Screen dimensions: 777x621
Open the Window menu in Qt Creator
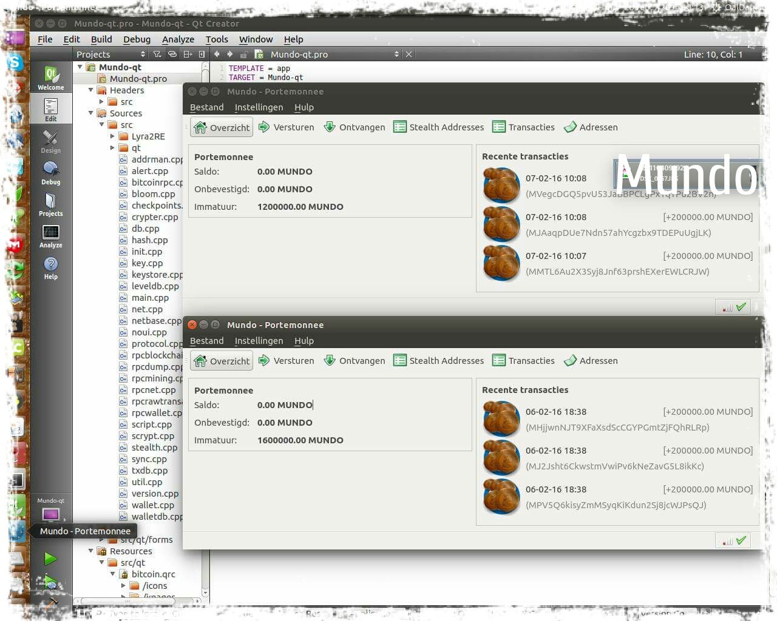[x=256, y=39]
